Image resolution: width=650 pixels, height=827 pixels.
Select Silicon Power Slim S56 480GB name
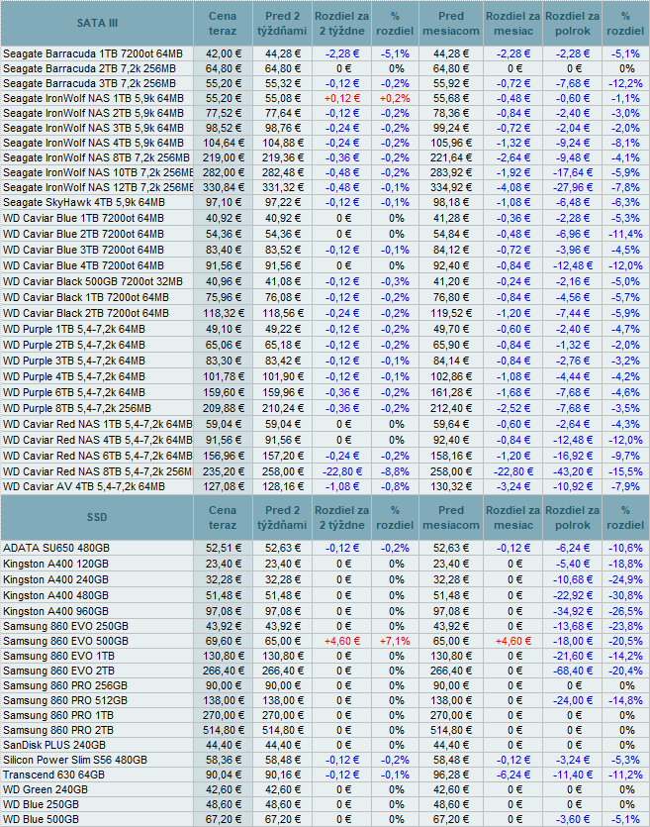pos(75,760)
